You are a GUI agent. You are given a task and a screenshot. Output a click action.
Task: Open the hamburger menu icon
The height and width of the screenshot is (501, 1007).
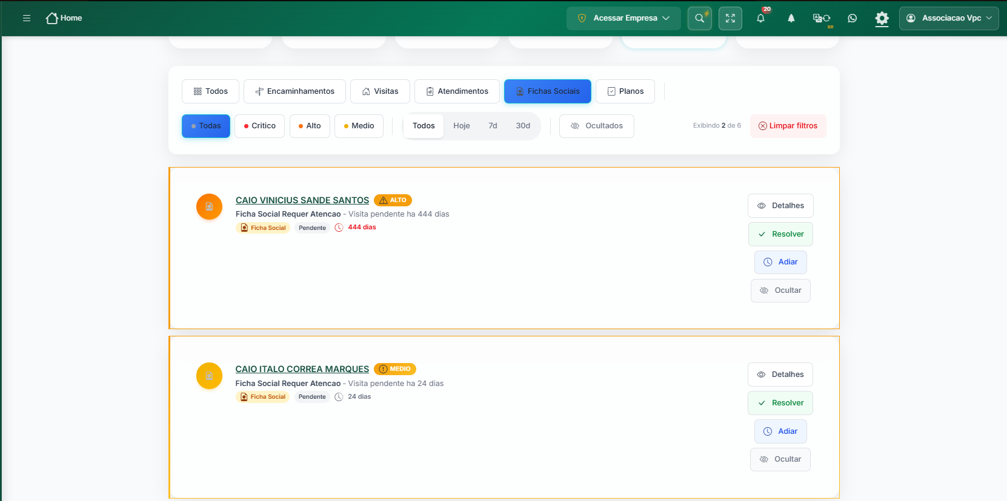(x=27, y=18)
